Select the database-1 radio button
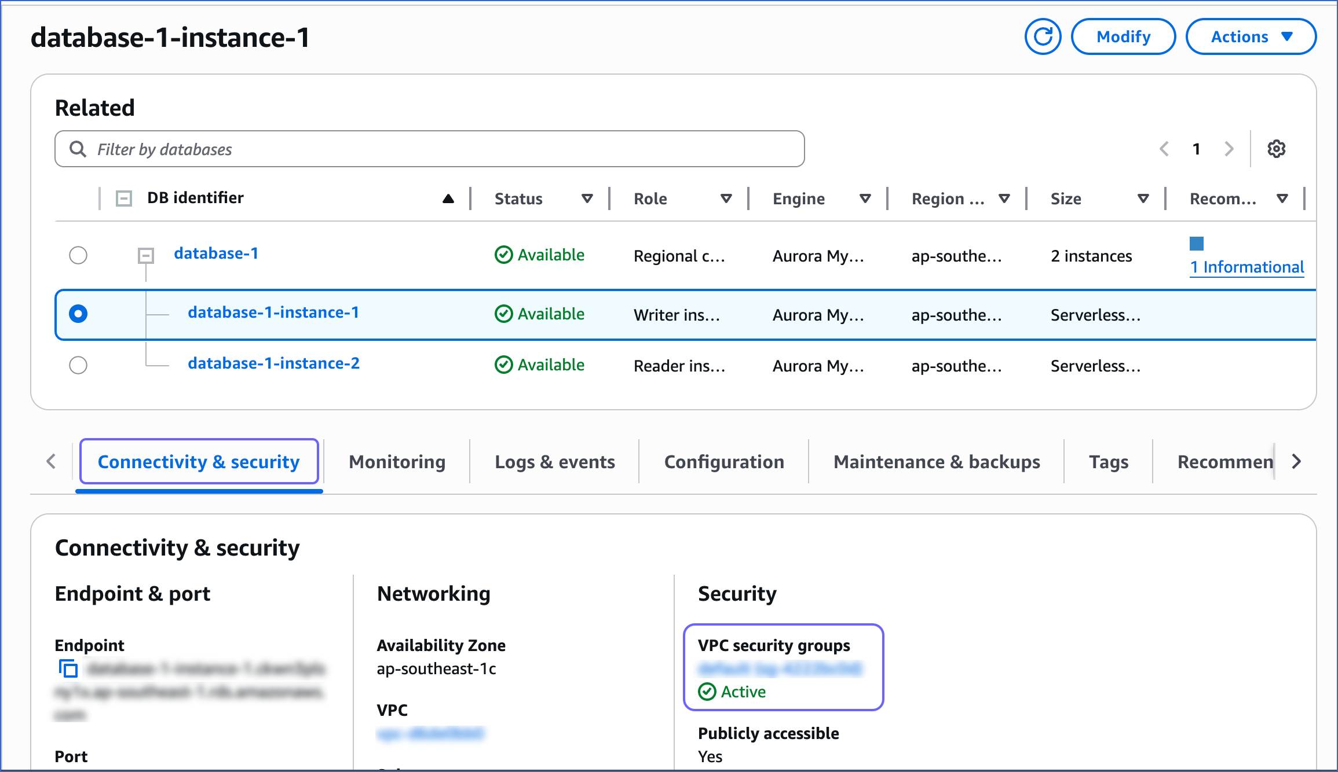The height and width of the screenshot is (772, 1338). coord(78,255)
